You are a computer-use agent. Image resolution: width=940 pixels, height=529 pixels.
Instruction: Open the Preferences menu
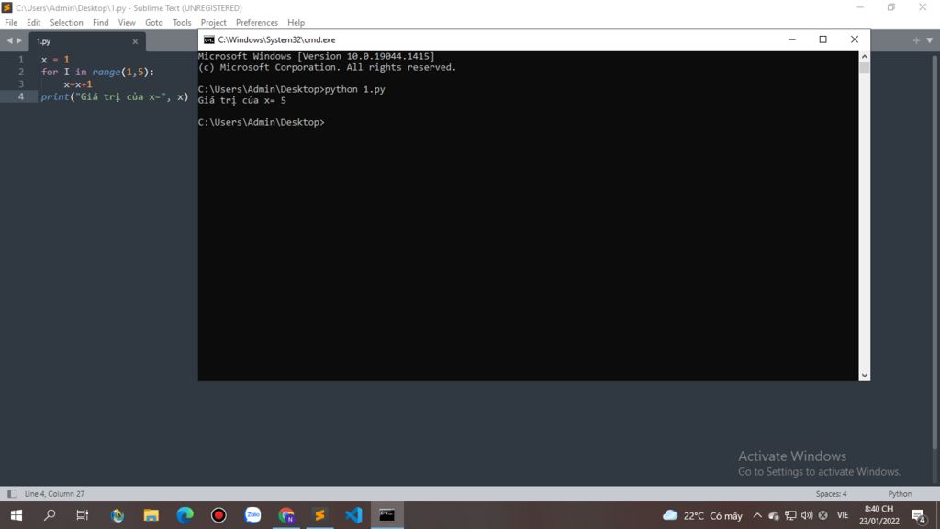click(257, 23)
